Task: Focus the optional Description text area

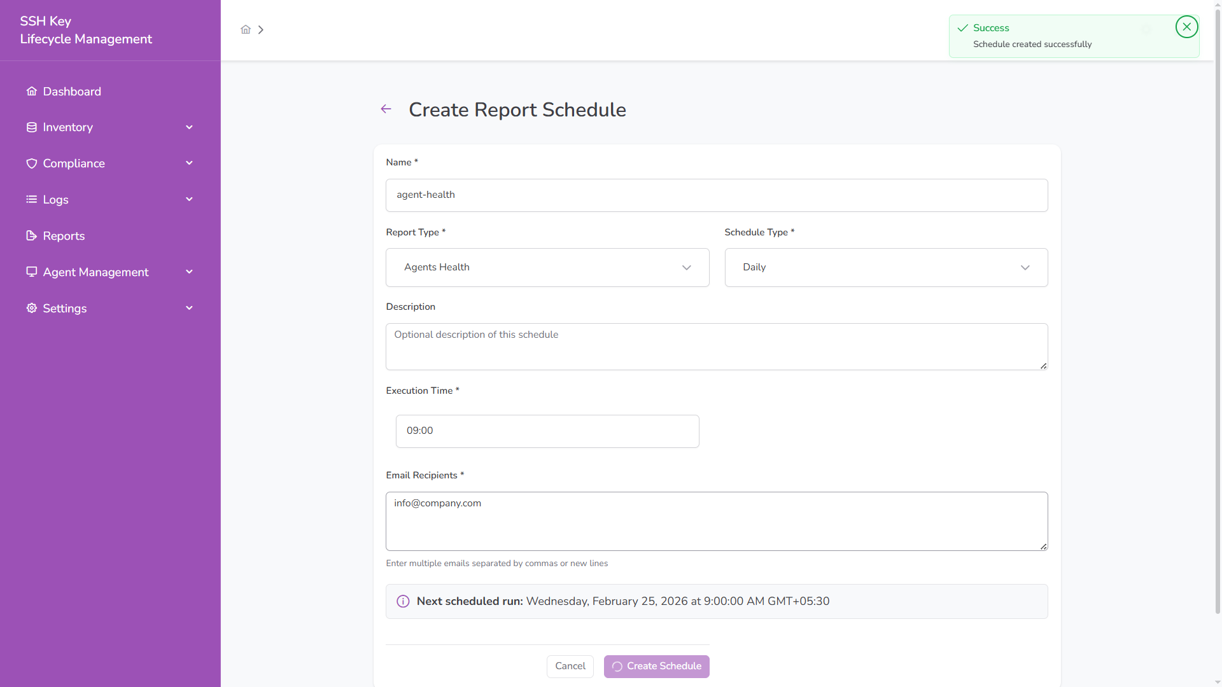Action: tap(716, 347)
